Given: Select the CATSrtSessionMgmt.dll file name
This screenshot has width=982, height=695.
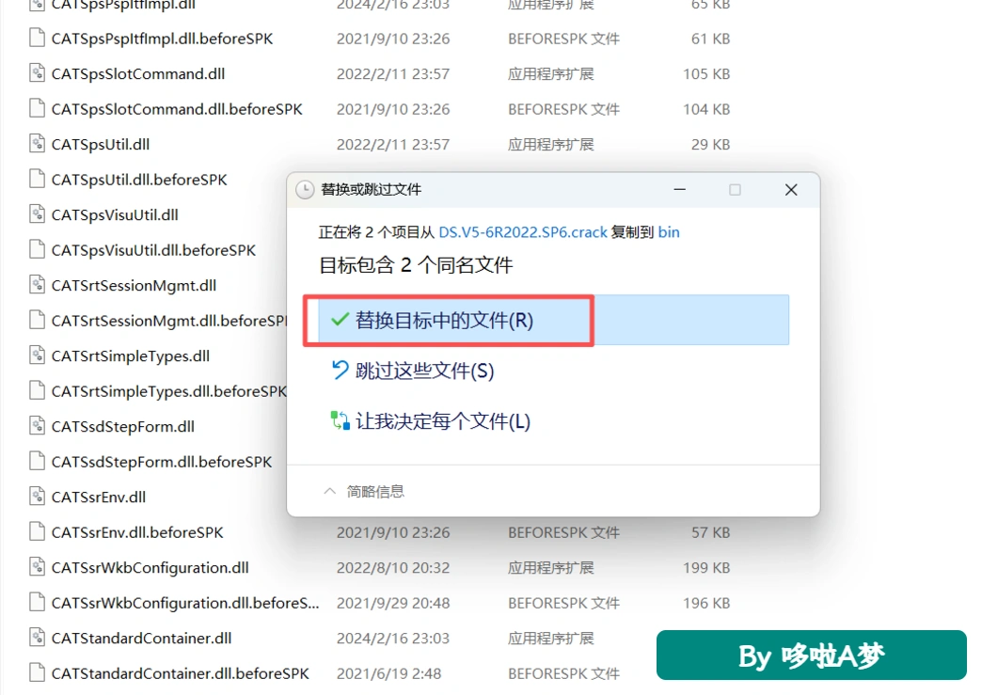Looking at the screenshot, I should (134, 286).
